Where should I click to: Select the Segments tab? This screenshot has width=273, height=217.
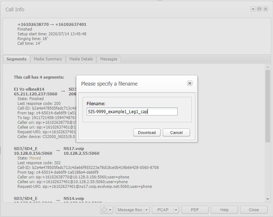pyautogui.click(x=16, y=59)
